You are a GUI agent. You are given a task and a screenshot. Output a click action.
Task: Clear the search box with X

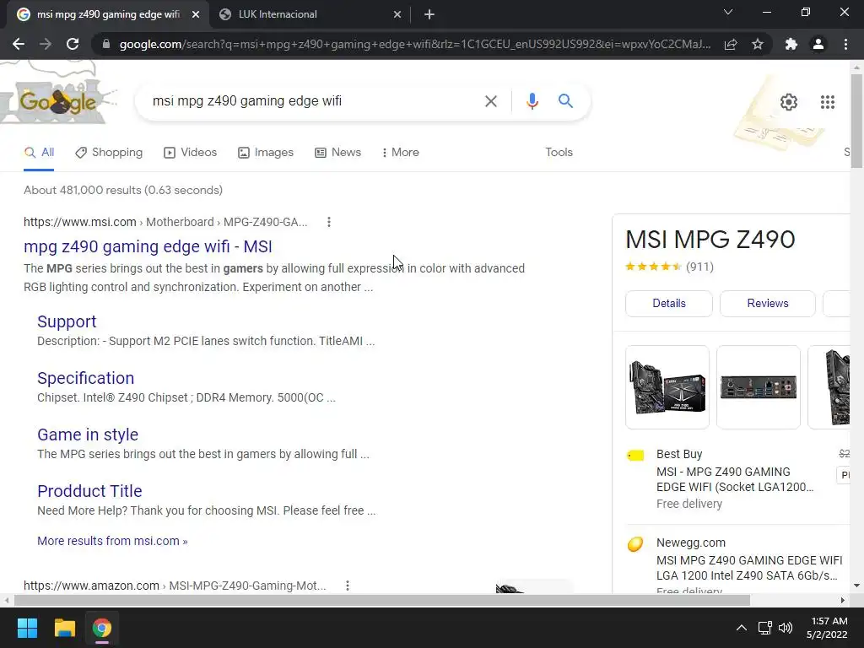[490, 101]
